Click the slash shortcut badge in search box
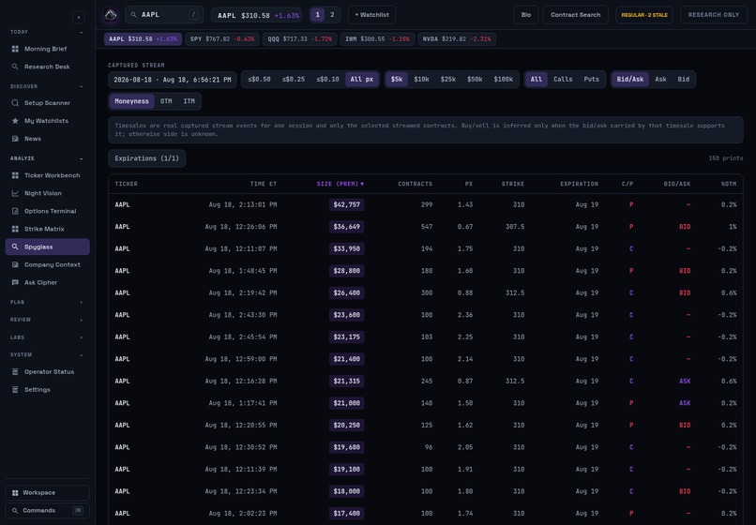This screenshot has height=525, width=756. click(194, 15)
